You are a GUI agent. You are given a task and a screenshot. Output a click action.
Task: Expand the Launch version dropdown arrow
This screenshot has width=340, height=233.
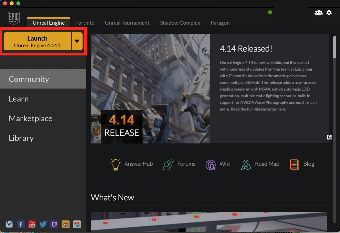tap(77, 41)
